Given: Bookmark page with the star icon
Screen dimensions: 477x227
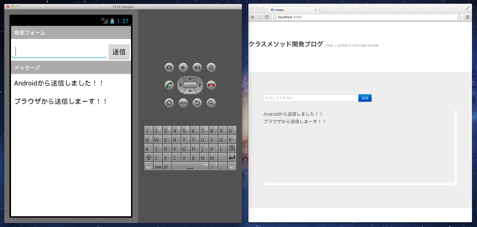Looking at the screenshot, I should pyautogui.click(x=459, y=17).
